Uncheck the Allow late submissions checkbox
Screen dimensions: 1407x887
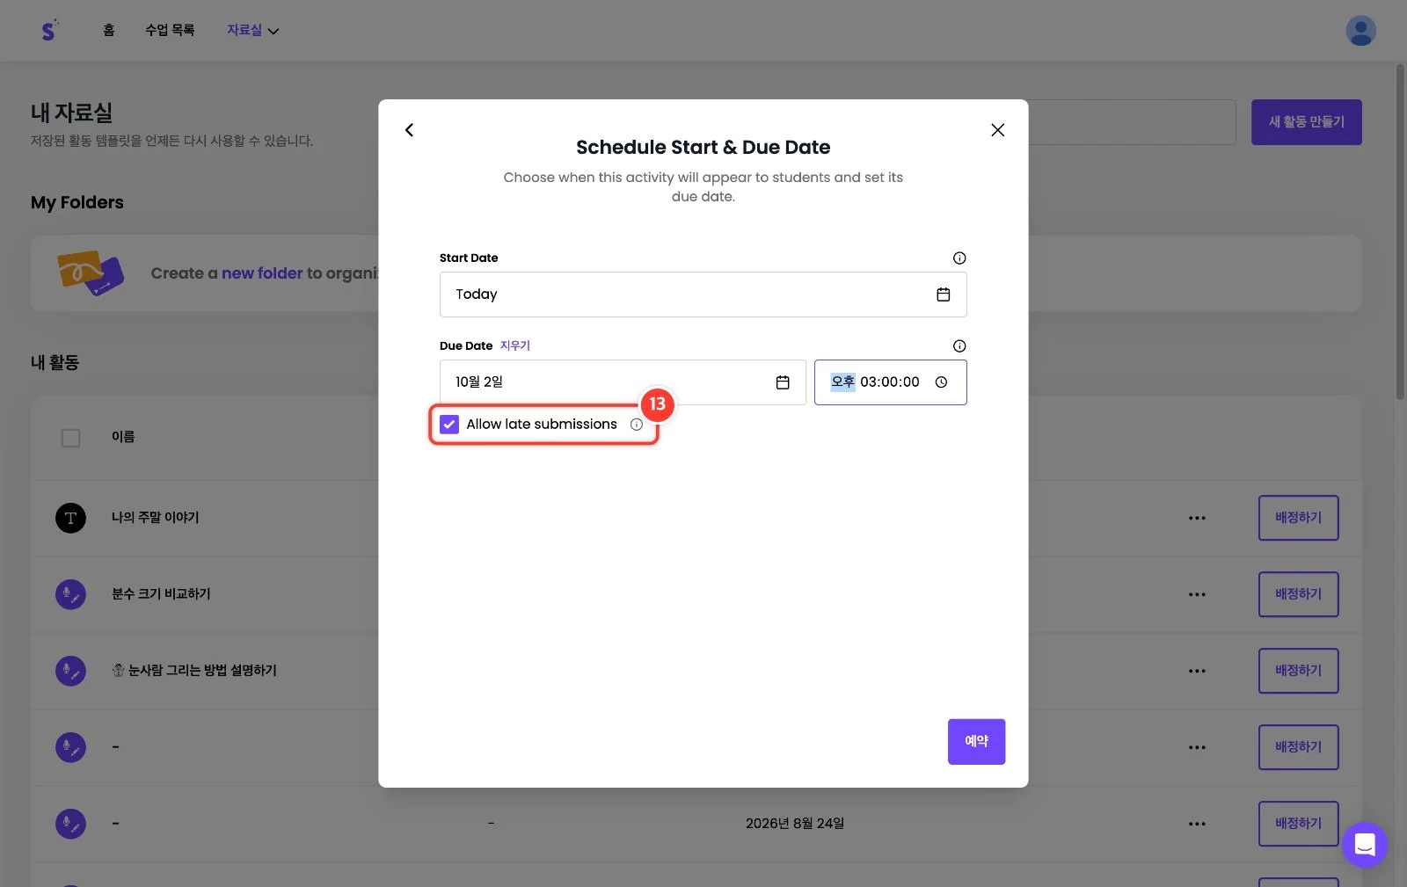coord(449,425)
